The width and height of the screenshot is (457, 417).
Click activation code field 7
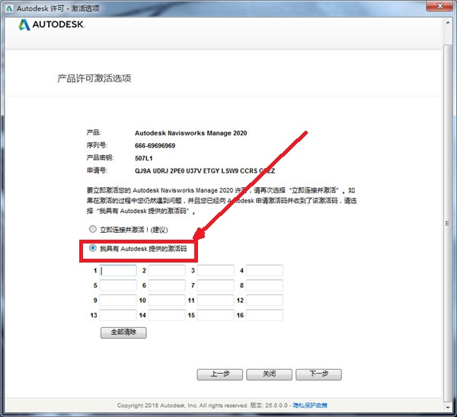pyautogui.click(x=216, y=285)
